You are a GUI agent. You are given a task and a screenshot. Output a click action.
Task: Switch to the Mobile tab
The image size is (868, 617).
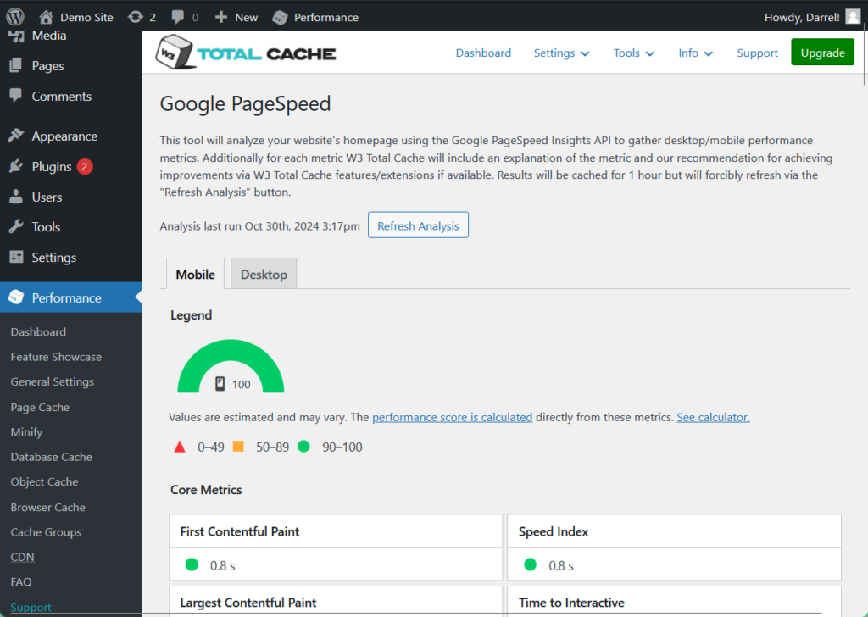[x=196, y=274]
